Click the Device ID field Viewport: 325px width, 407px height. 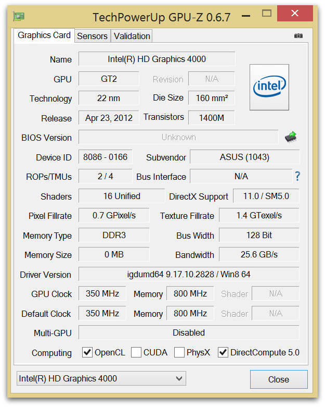106,157
